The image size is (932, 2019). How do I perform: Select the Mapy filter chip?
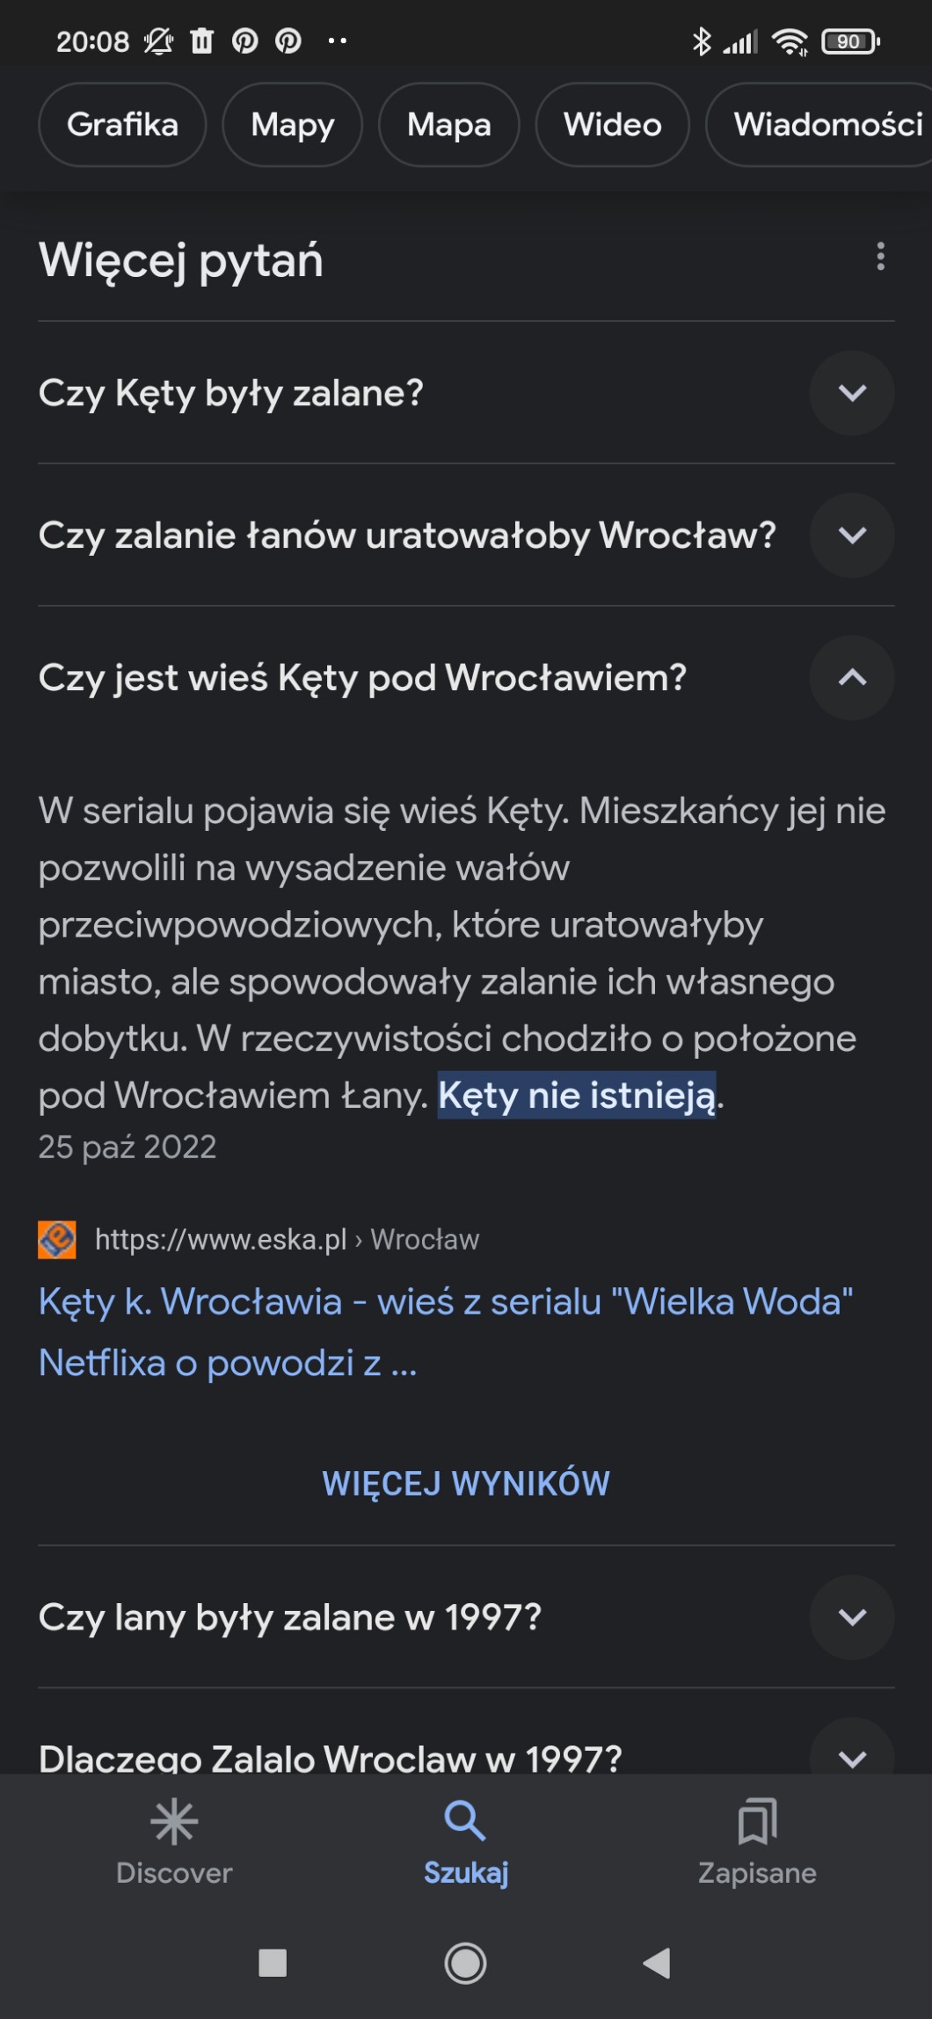[x=292, y=125]
